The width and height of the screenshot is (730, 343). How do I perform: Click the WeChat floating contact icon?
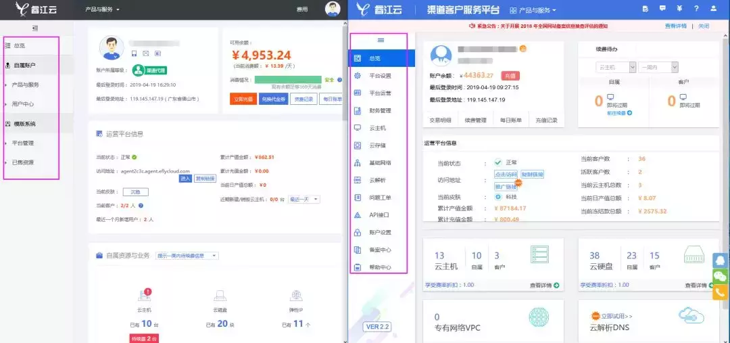721,276
